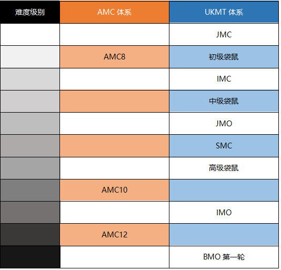Select the BMO 第一轮 cell

[224, 257]
